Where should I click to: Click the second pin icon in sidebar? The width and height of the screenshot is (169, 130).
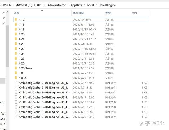click(3, 18)
